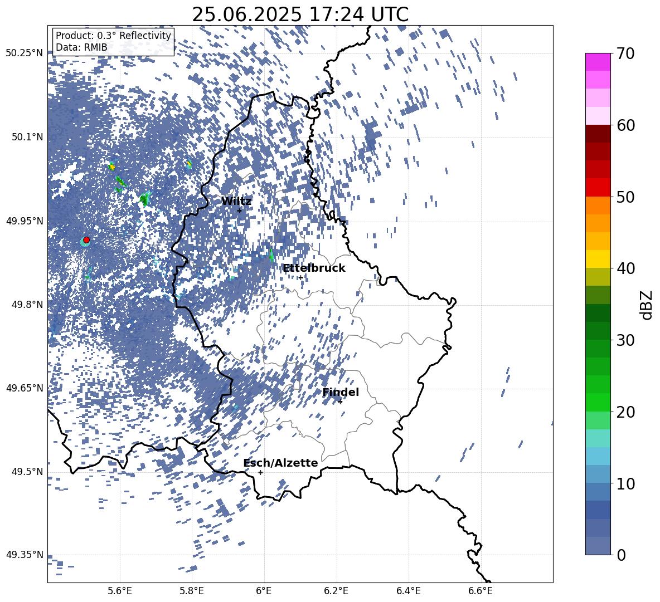Click the 49.5°N latitude label
The height and width of the screenshot is (602, 660).
pos(27,472)
